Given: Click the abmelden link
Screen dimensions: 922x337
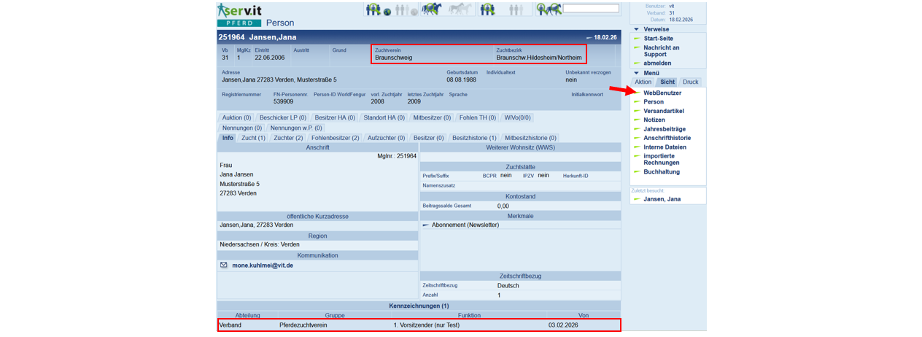Looking at the screenshot, I should tap(656, 63).
